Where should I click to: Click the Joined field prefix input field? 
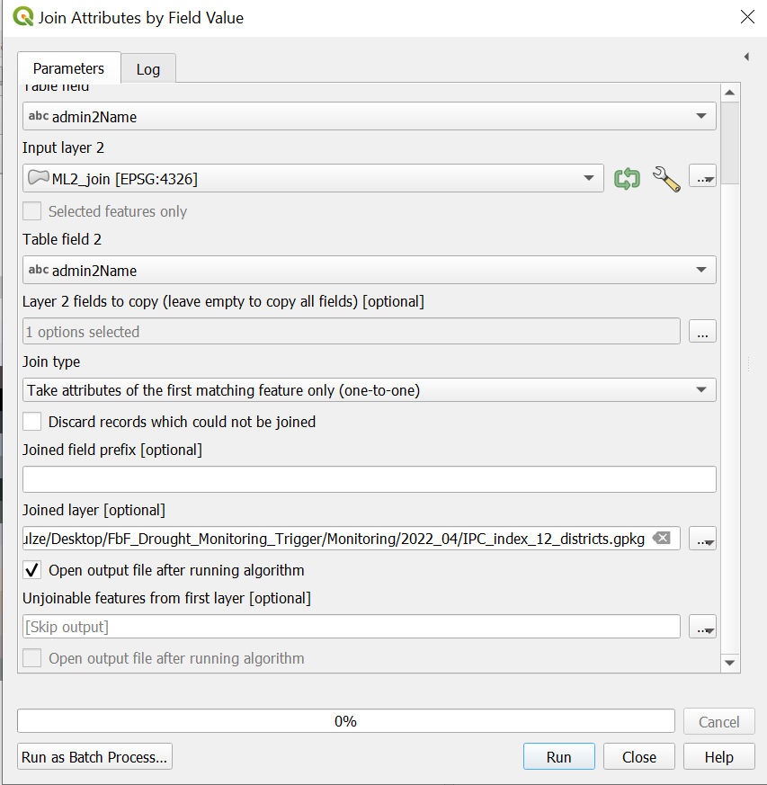[369, 479]
